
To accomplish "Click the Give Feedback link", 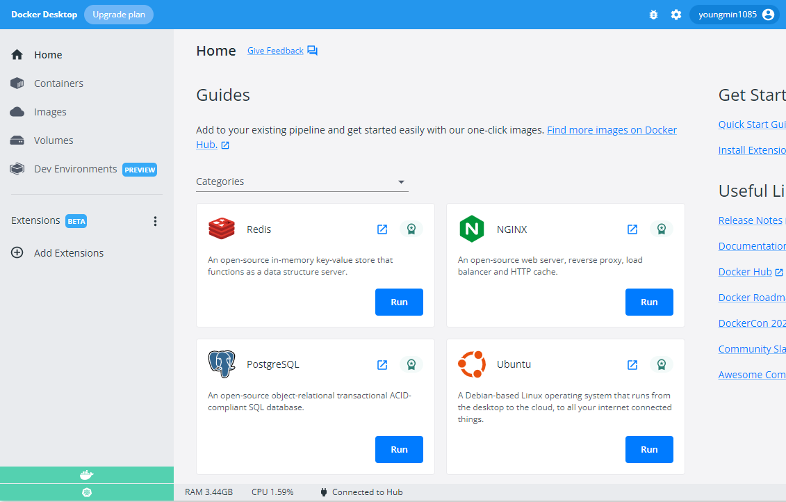I will tap(275, 51).
